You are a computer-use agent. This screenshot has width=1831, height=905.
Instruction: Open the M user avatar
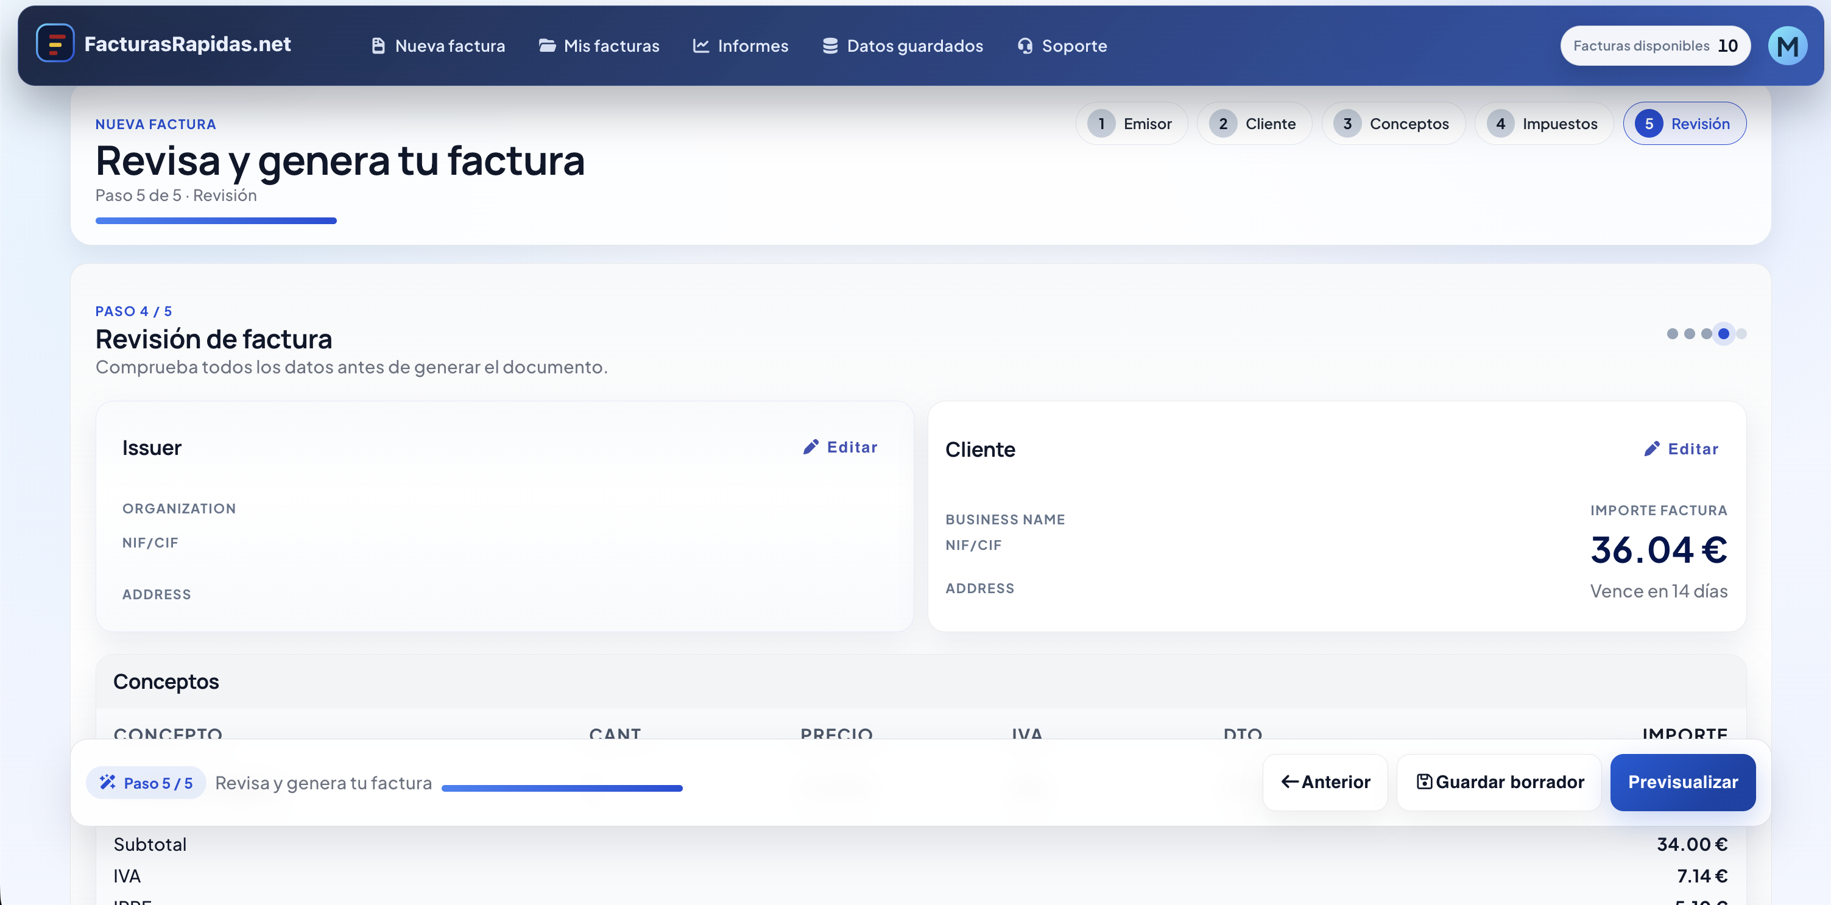pos(1787,46)
